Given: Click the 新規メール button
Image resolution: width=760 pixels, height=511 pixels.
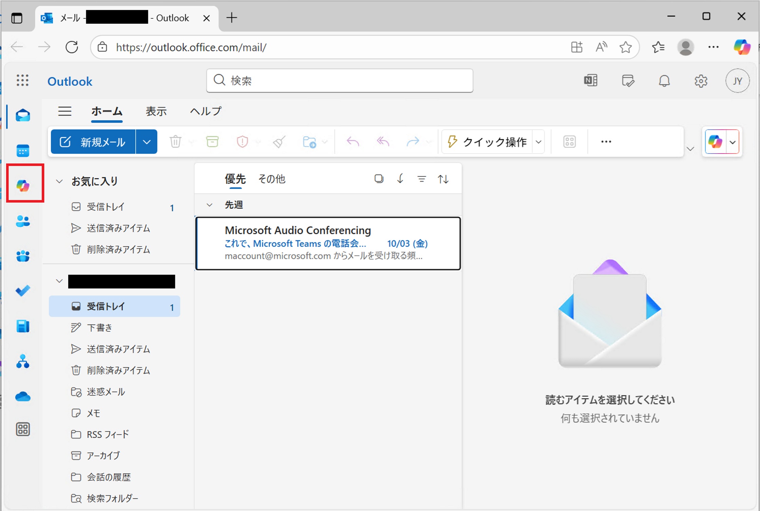Looking at the screenshot, I should point(93,142).
